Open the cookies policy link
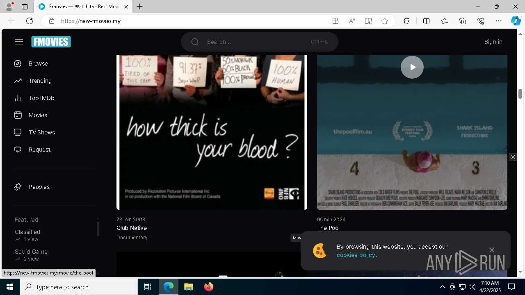The width and height of the screenshot is (525, 295). click(356, 255)
